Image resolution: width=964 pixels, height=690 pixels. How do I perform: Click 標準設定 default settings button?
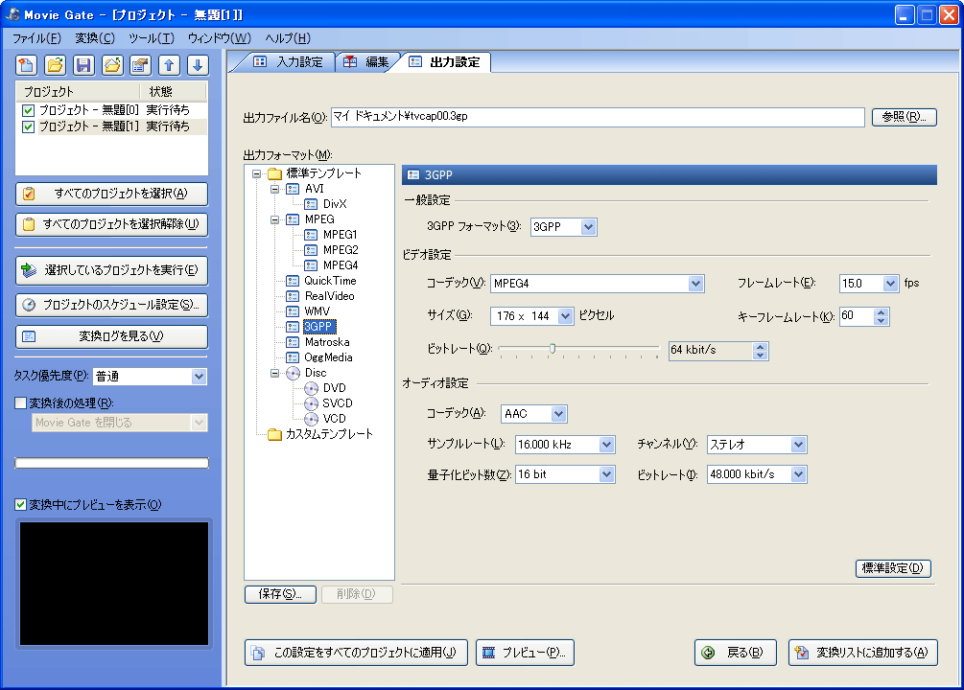click(x=893, y=568)
